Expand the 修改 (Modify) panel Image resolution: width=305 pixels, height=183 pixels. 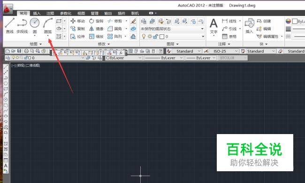(x=104, y=44)
